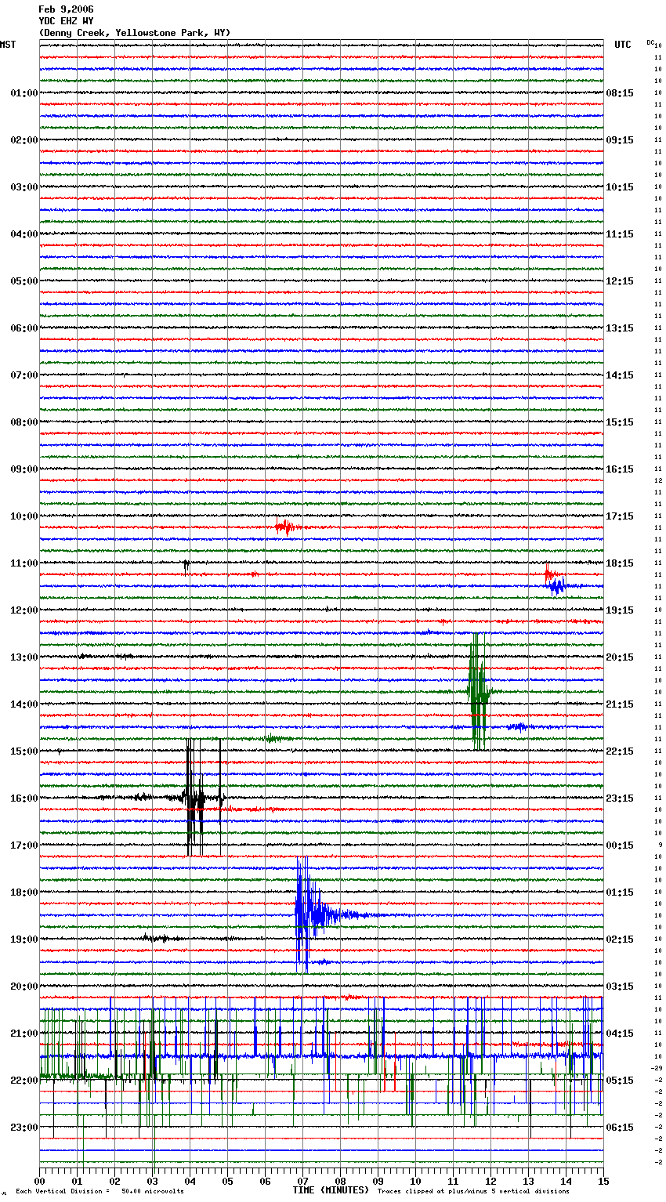
Task: Select the '16:00' MST time label
Action: pos(24,798)
